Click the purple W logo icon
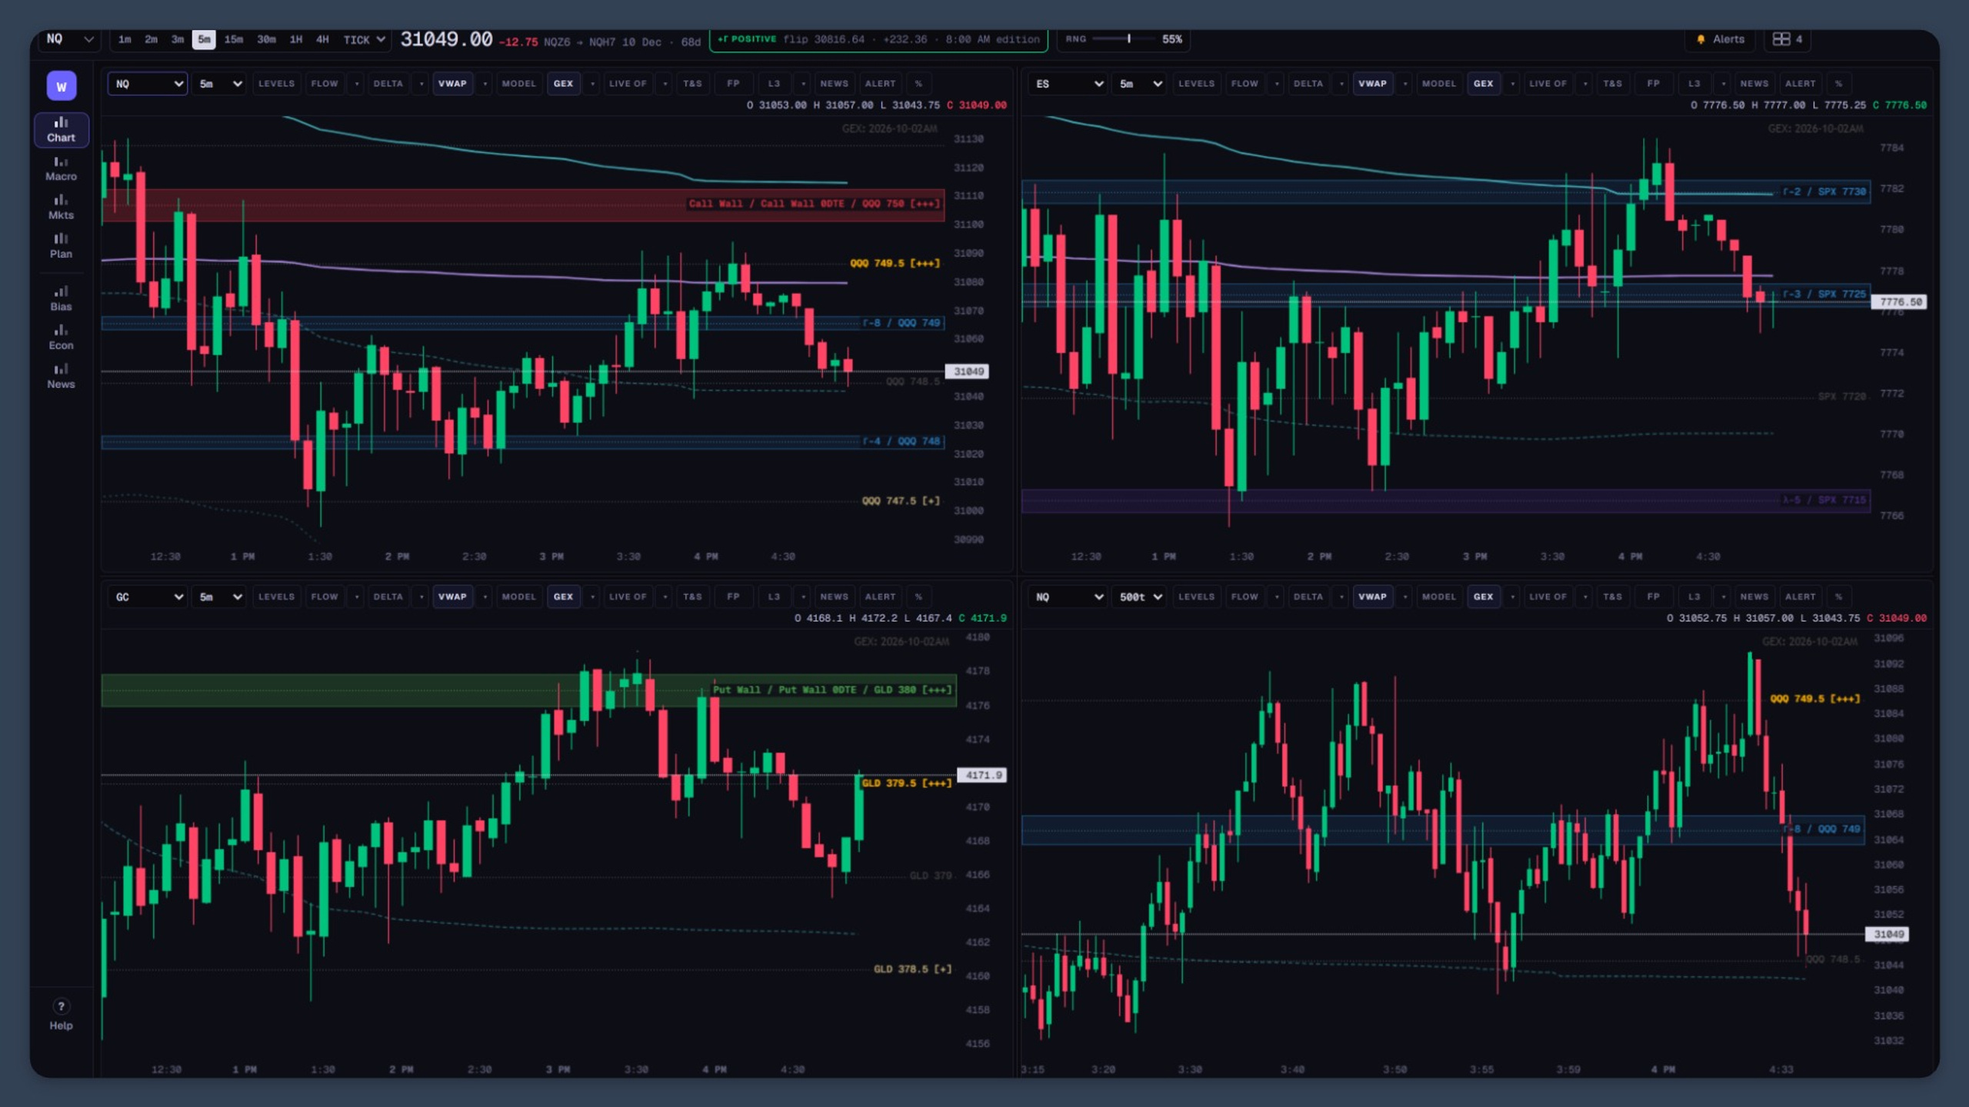This screenshot has height=1107, width=1969. 62,86
